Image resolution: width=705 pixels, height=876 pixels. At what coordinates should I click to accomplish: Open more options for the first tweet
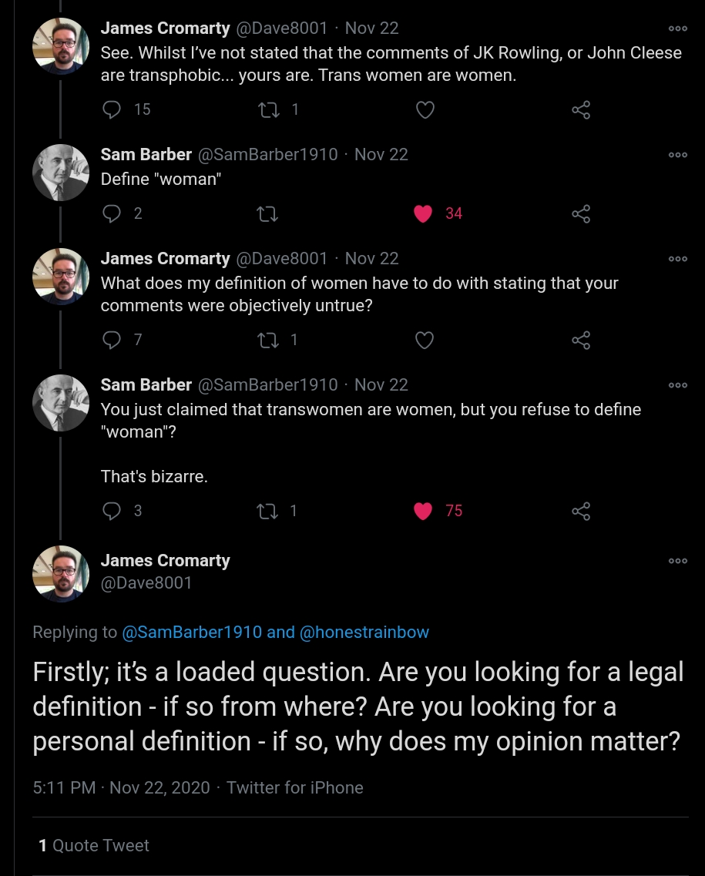(678, 29)
